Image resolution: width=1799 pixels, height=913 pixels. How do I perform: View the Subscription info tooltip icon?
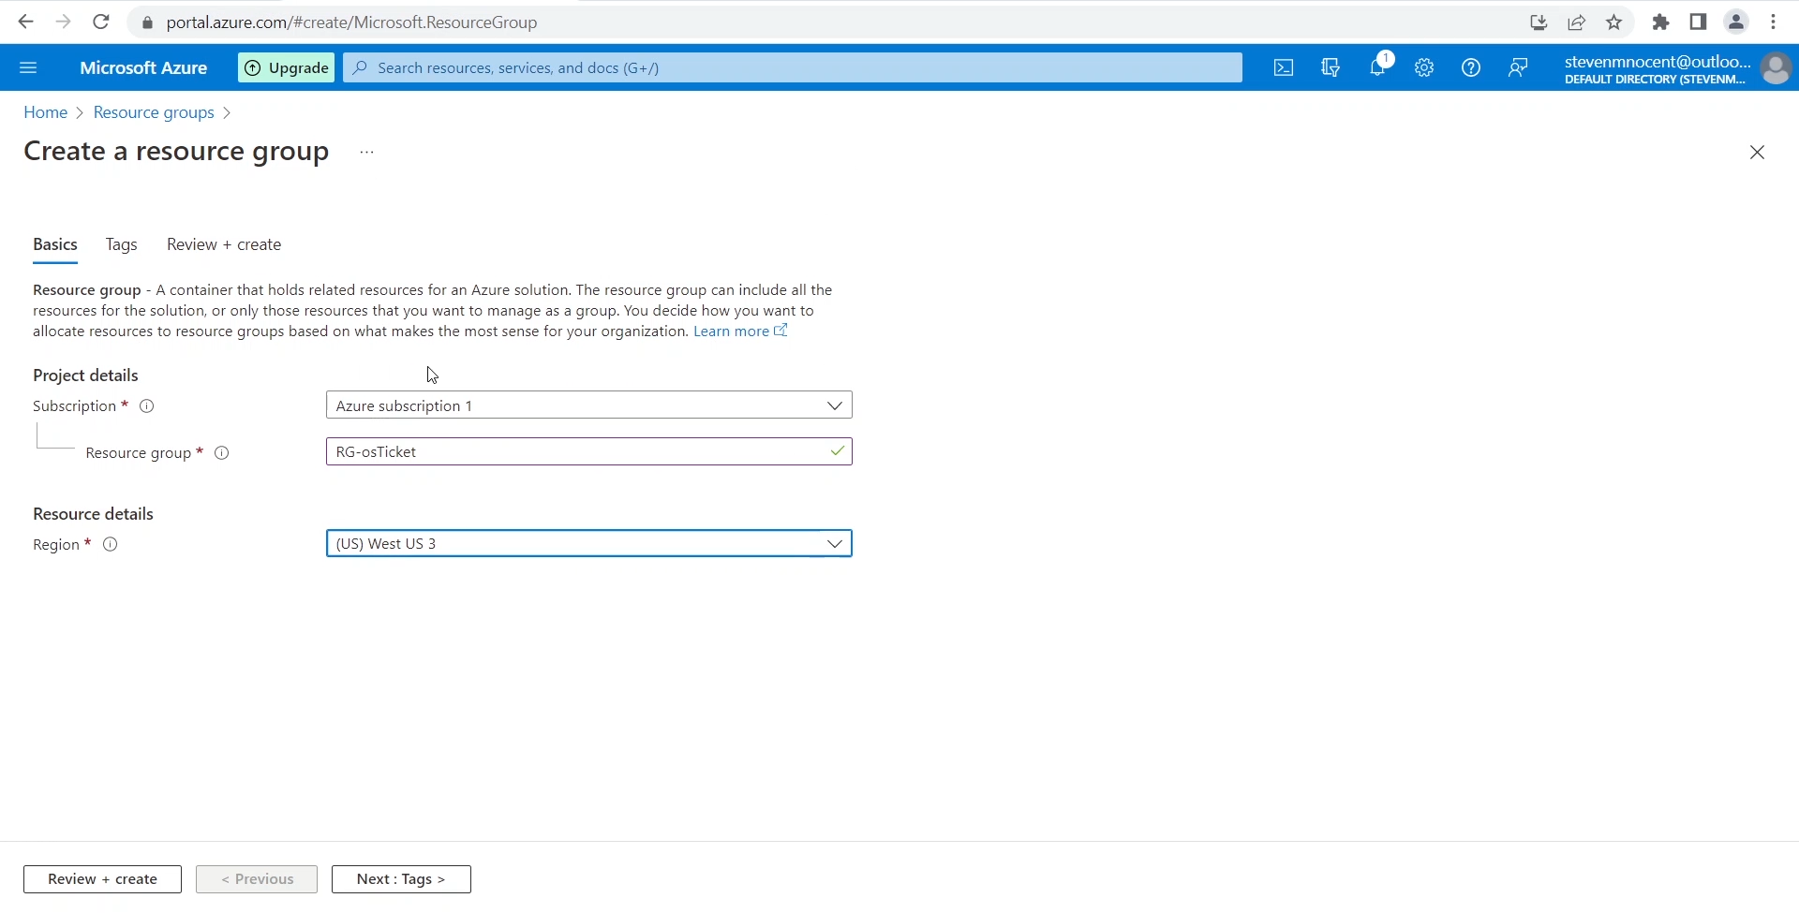tap(146, 405)
